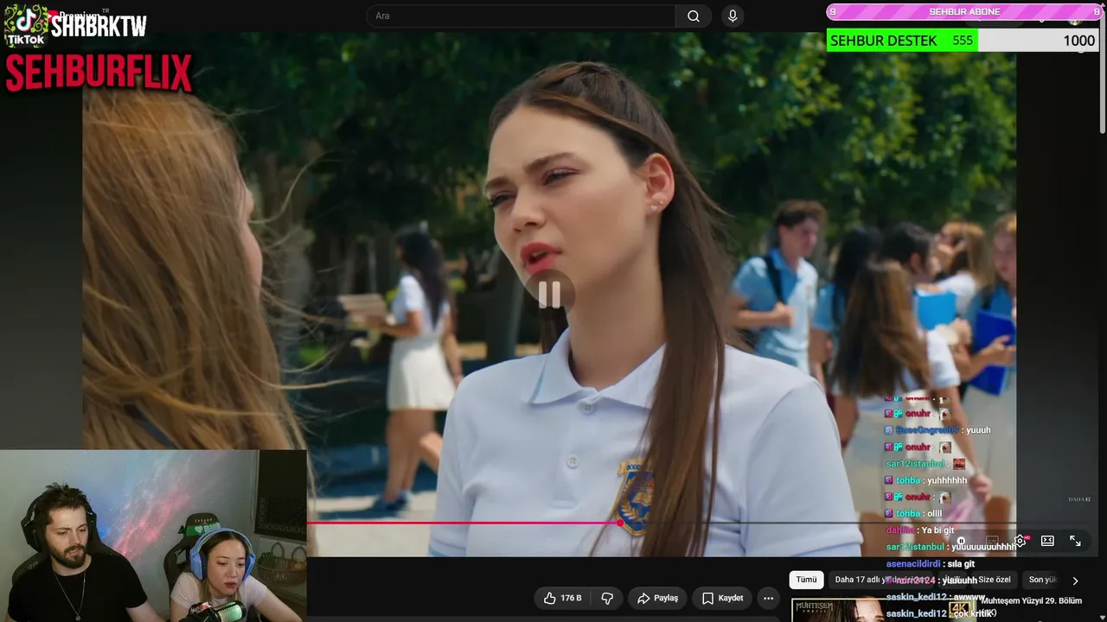This screenshot has width=1107, height=622.
Task: Enter fullscreen mode for the video
Action: (x=1075, y=541)
